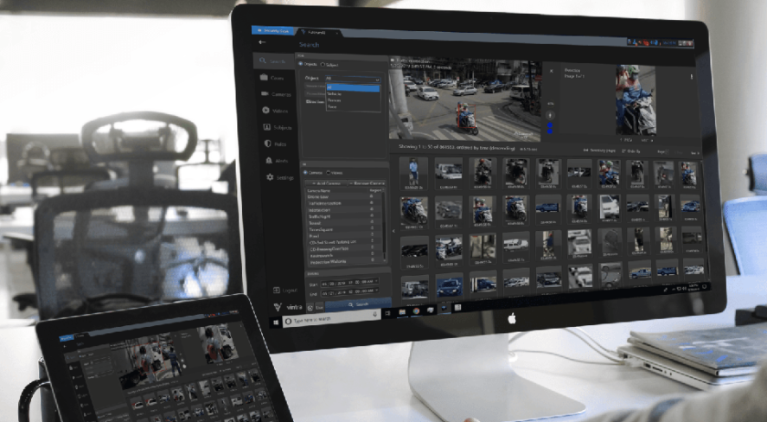This screenshot has width=767, height=422.
Task: Click the first person thumbnail in results
Action: pyautogui.click(x=413, y=172)
